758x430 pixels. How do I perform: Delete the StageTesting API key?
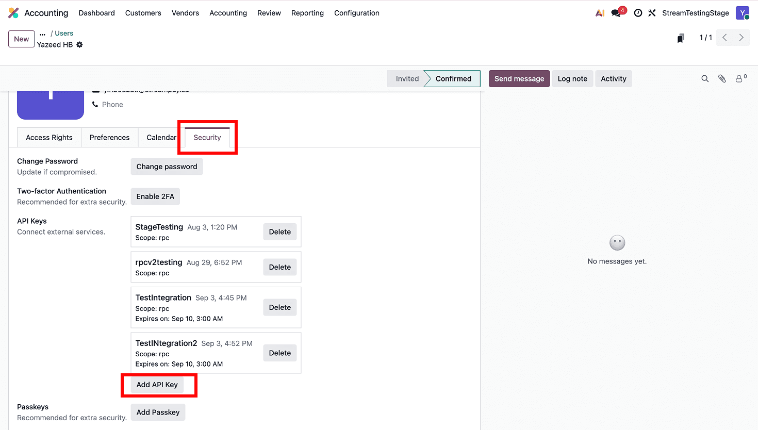point(280,232)
